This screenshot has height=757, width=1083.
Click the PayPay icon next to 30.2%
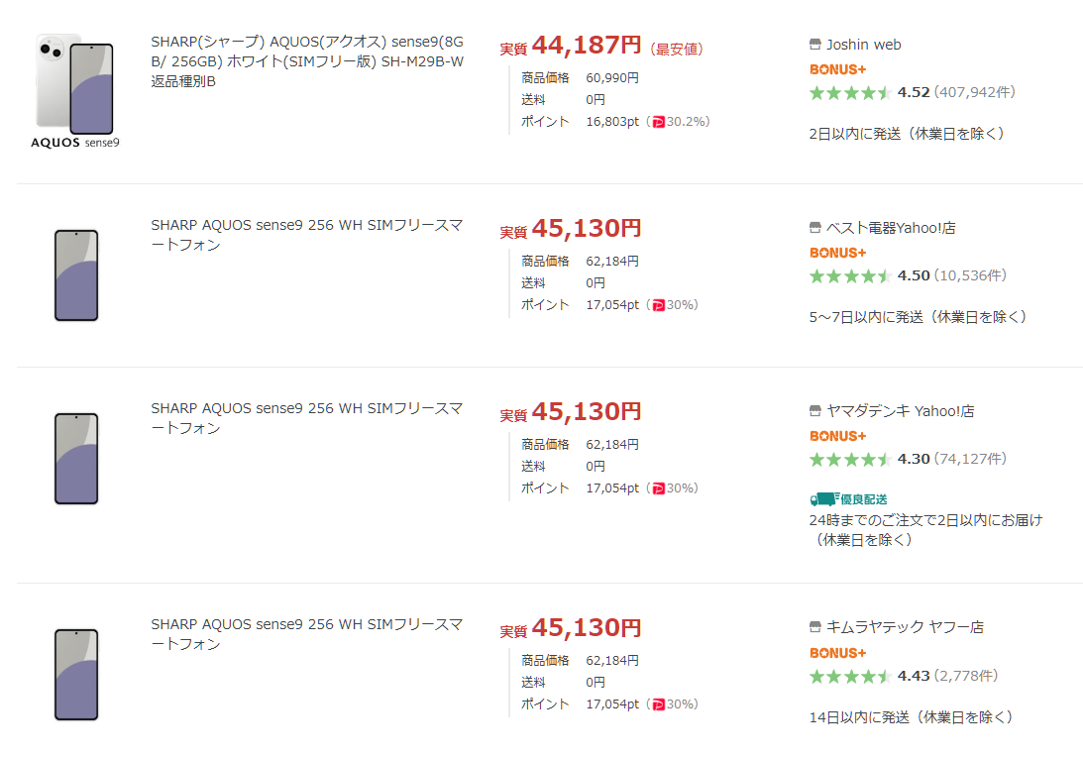click(x=659, y=122)
